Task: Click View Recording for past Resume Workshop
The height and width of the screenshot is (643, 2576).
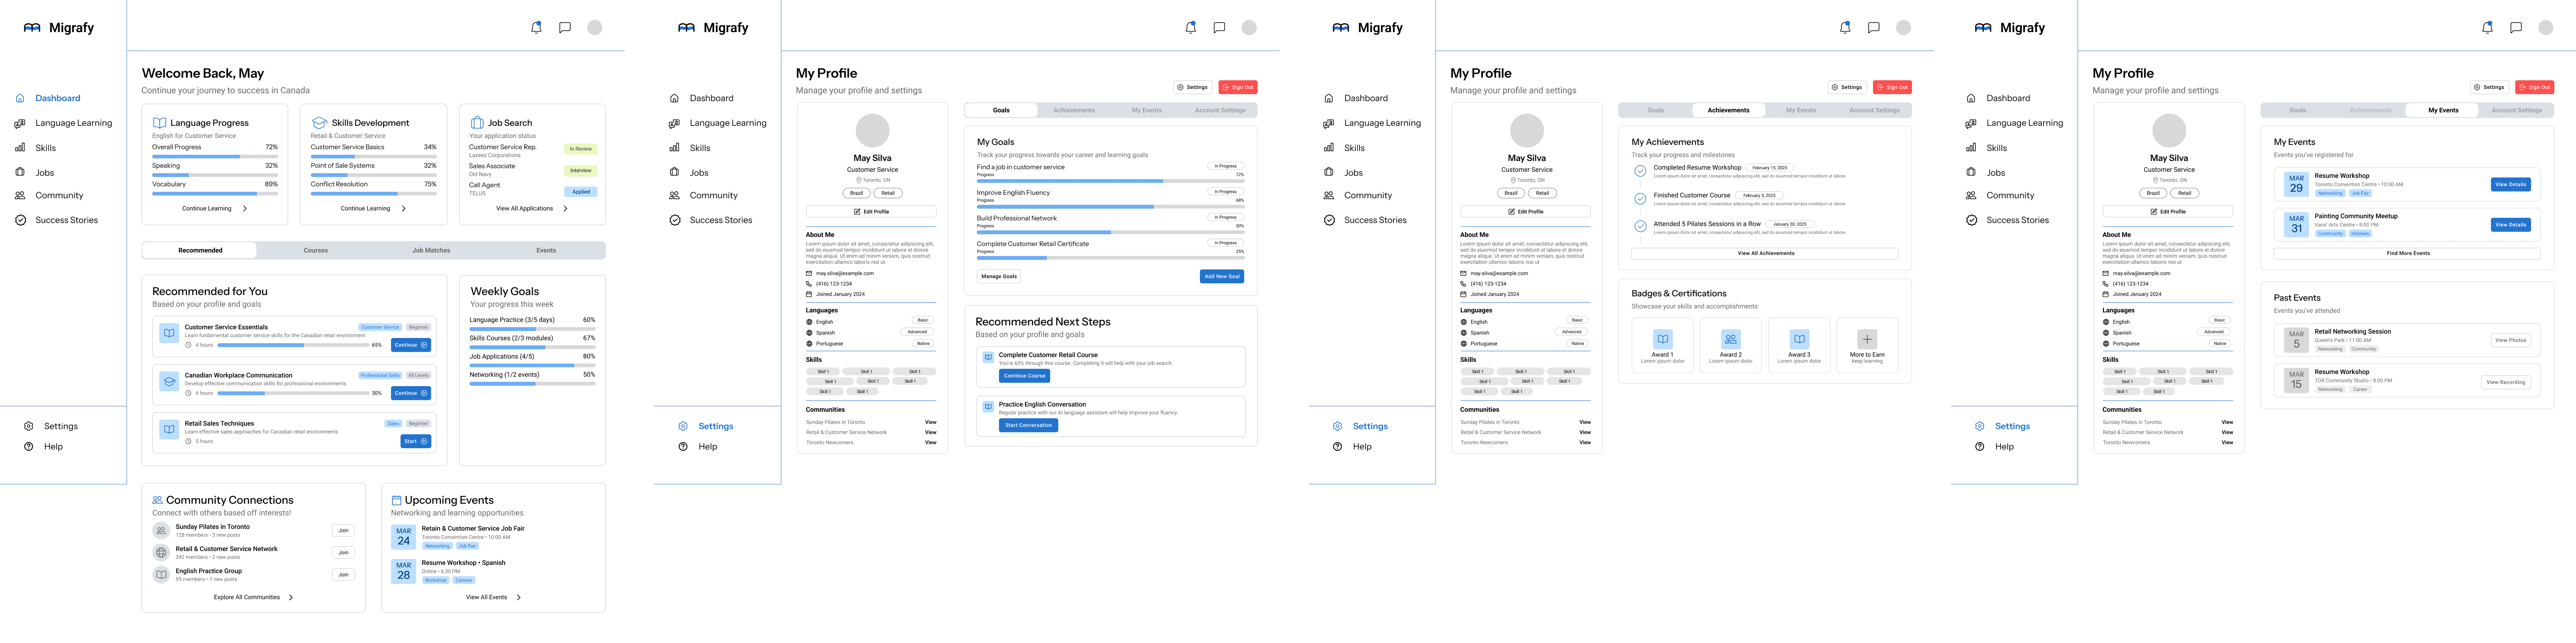Action: 2506,382
